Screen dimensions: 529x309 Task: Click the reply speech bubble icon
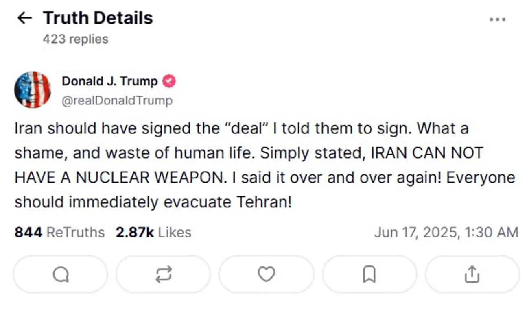point(61,274)
